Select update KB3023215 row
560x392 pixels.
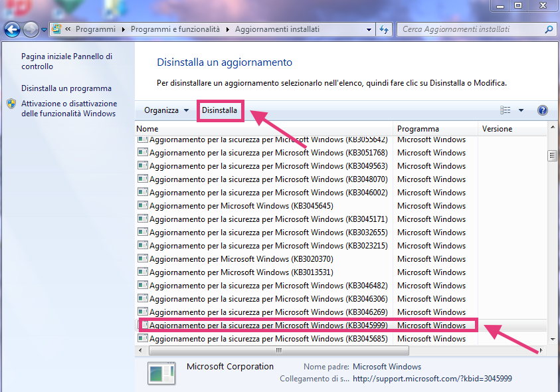[341, 245]
